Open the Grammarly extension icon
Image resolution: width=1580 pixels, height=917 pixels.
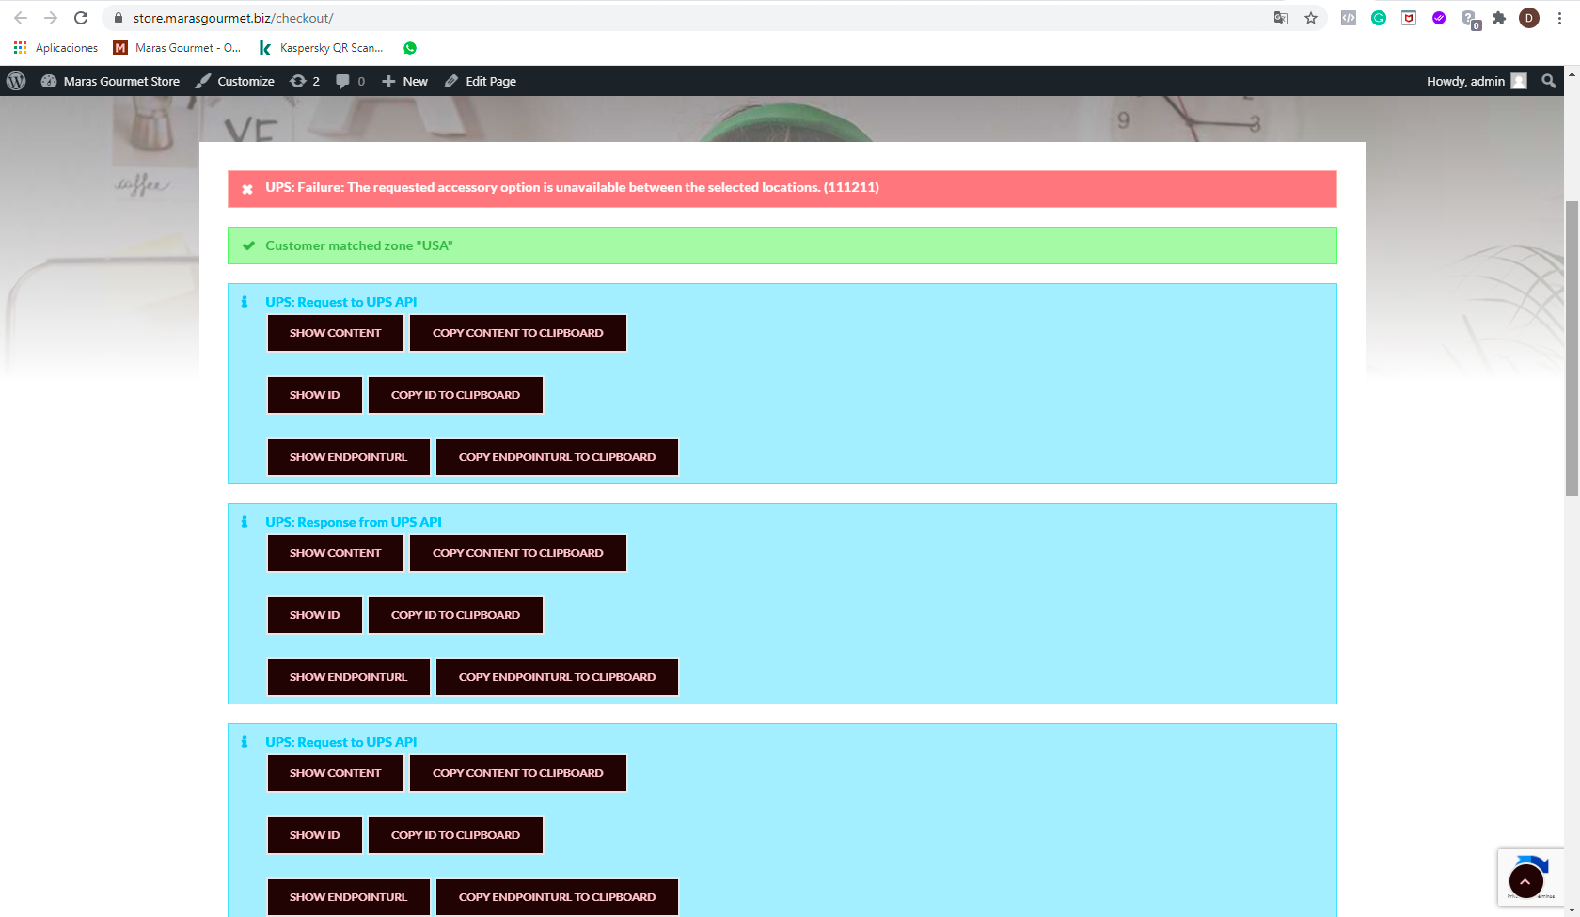(1379, 18)
